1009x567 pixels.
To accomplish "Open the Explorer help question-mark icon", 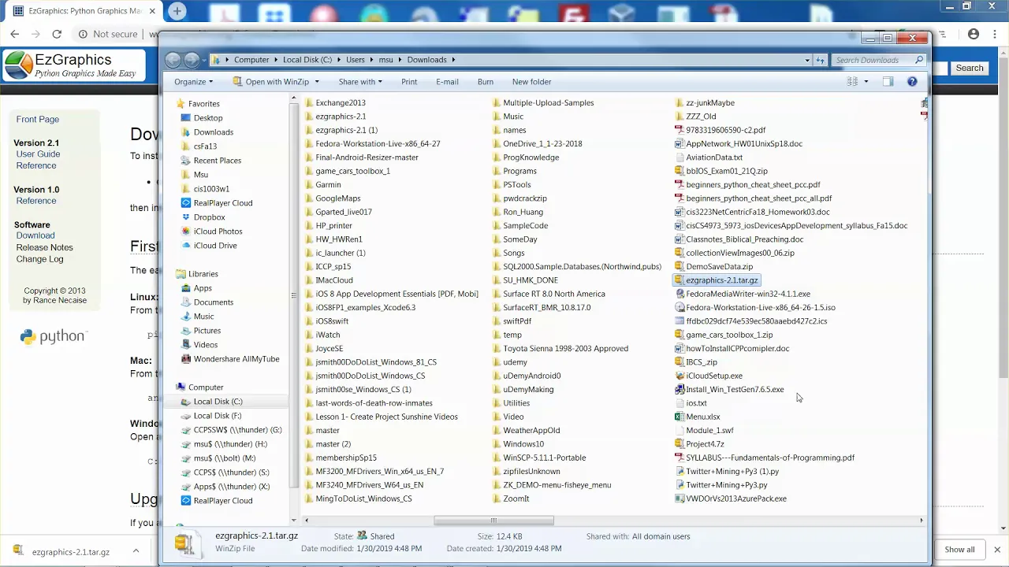I will point(912,82).
